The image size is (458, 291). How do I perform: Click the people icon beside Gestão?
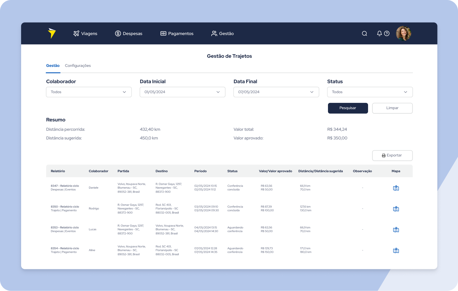214,34
